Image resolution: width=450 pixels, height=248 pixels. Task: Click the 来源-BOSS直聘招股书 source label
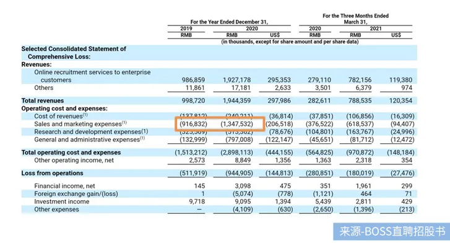point(392,232)
